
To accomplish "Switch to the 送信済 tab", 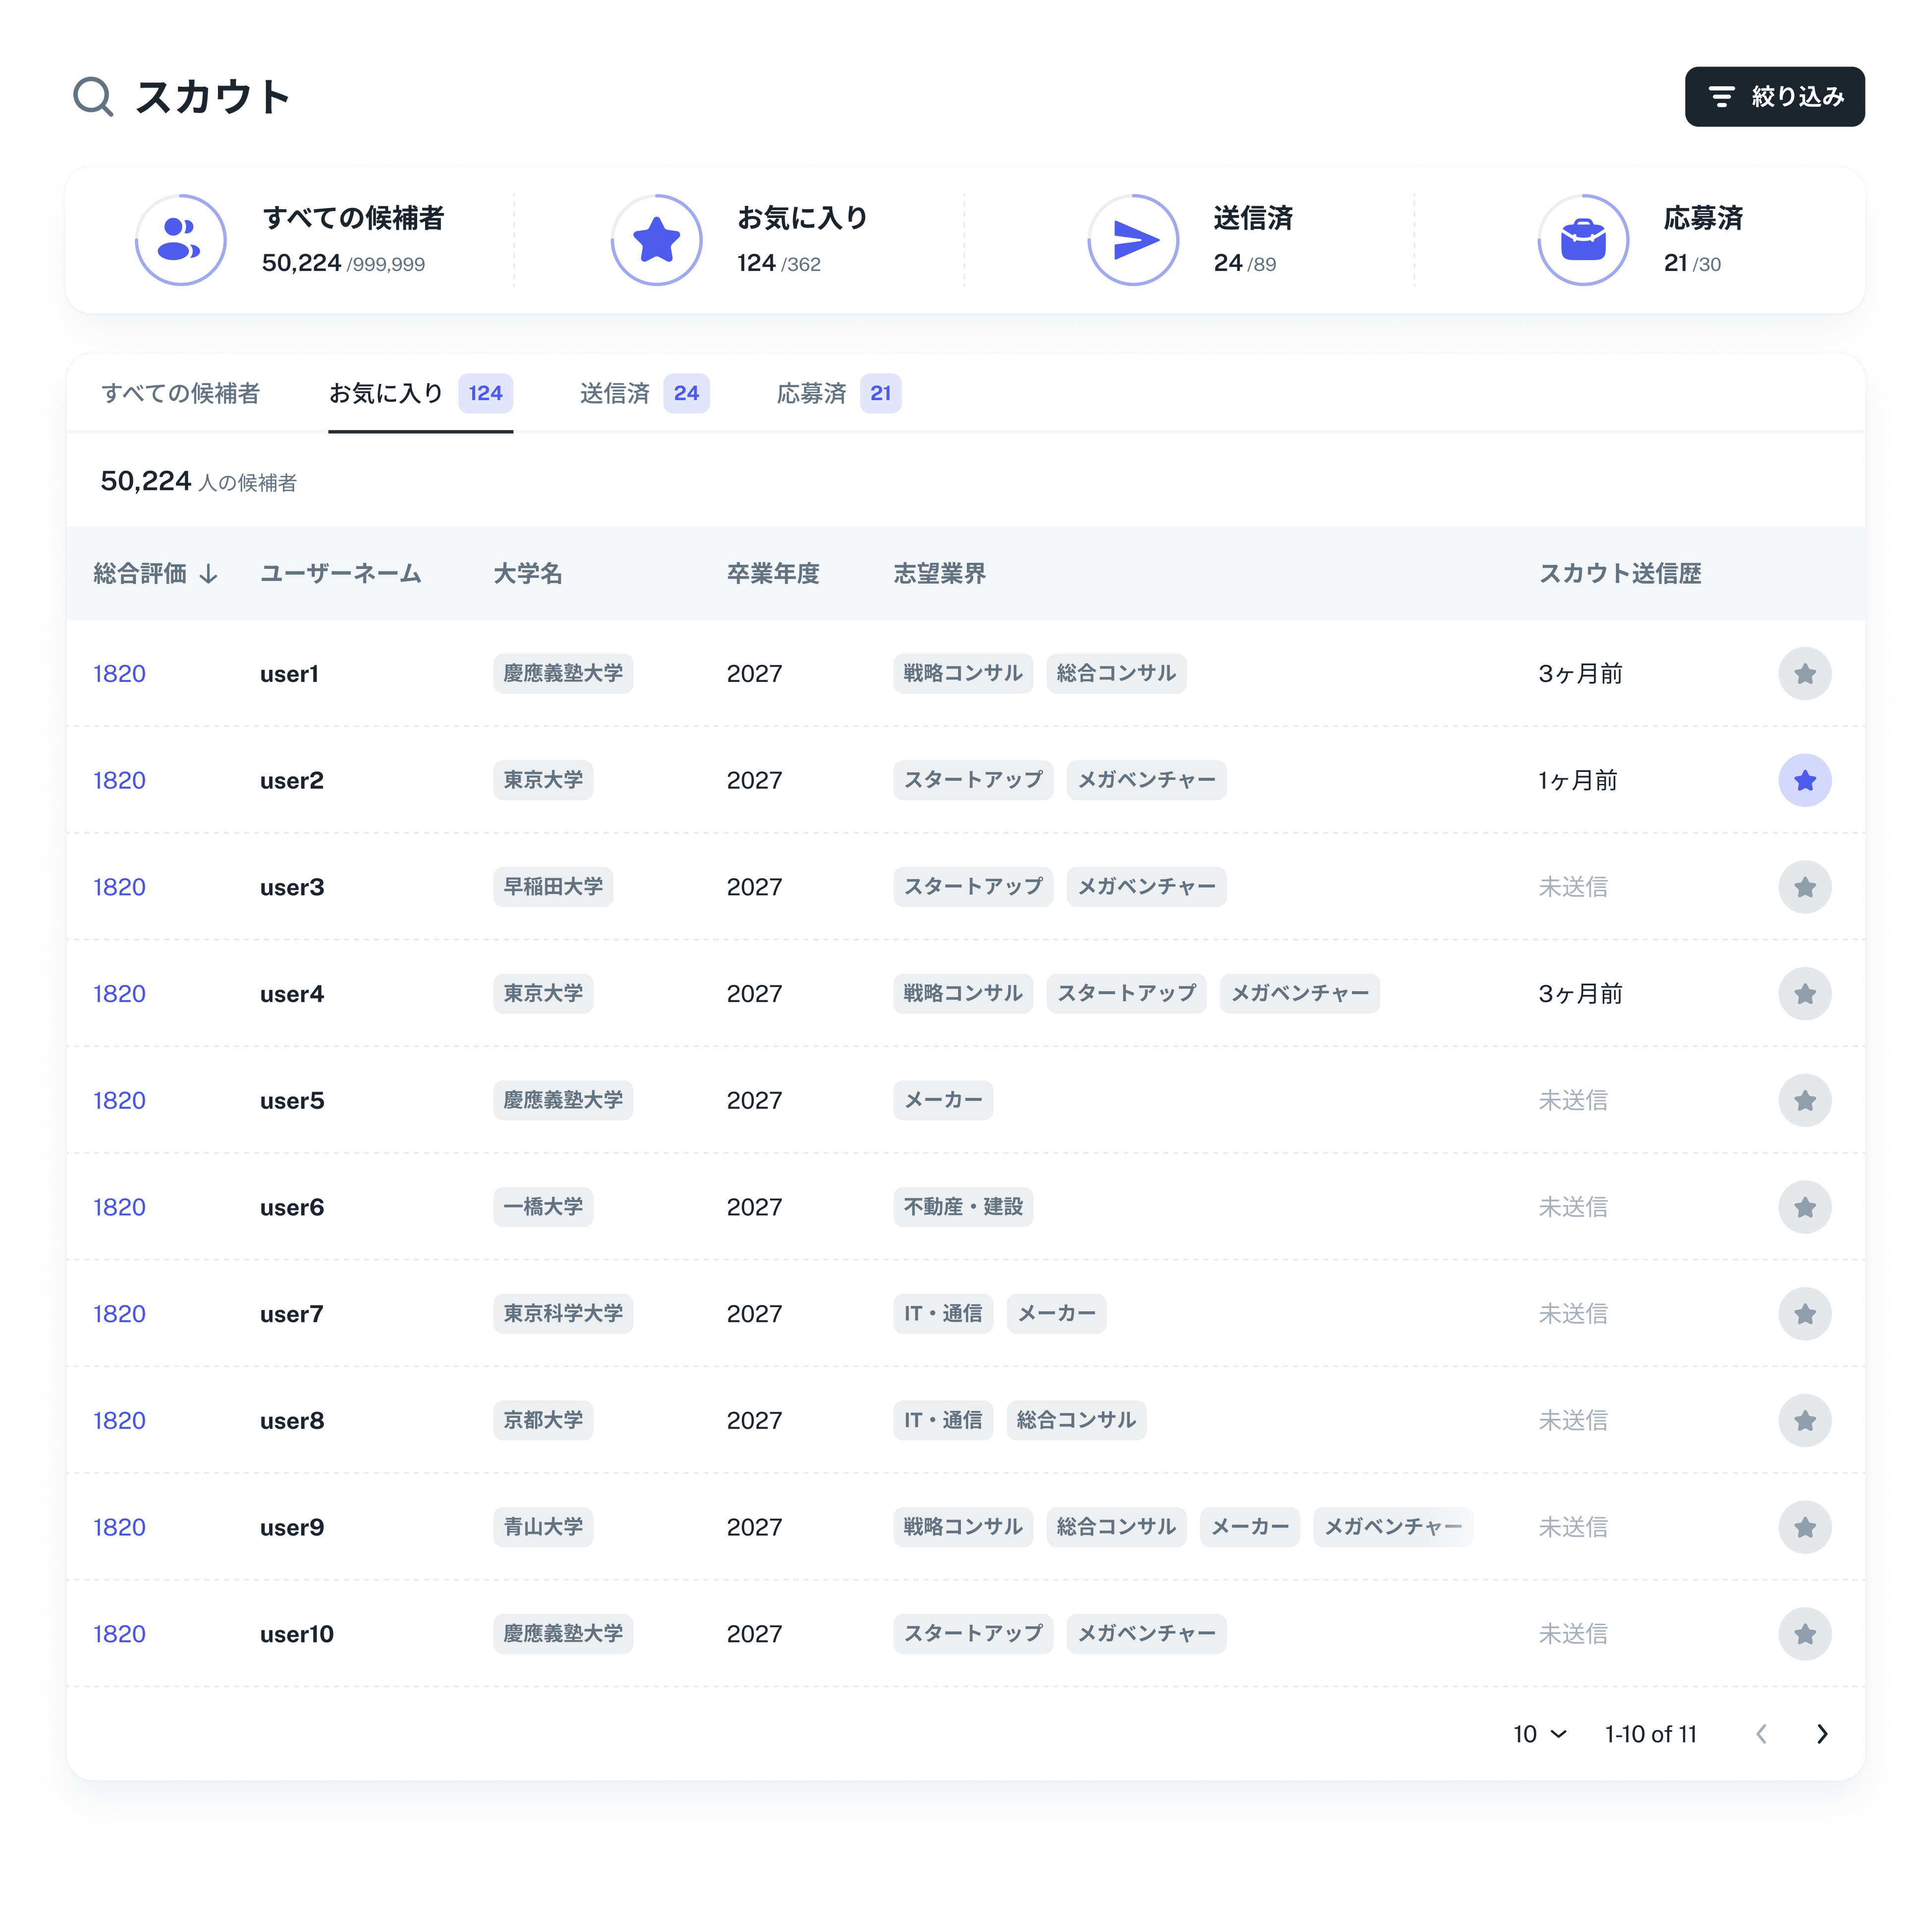I will pyautogui.click(x=643, y=393).
